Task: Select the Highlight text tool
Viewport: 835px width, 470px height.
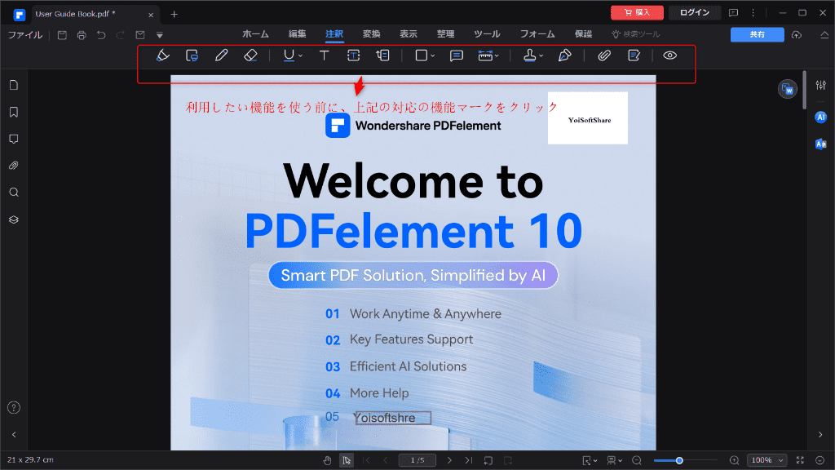Action: click(163, 55)
